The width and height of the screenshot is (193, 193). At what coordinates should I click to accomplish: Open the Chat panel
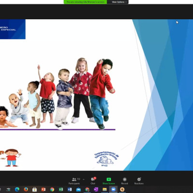pyautogui.click(x=93, y=181)
